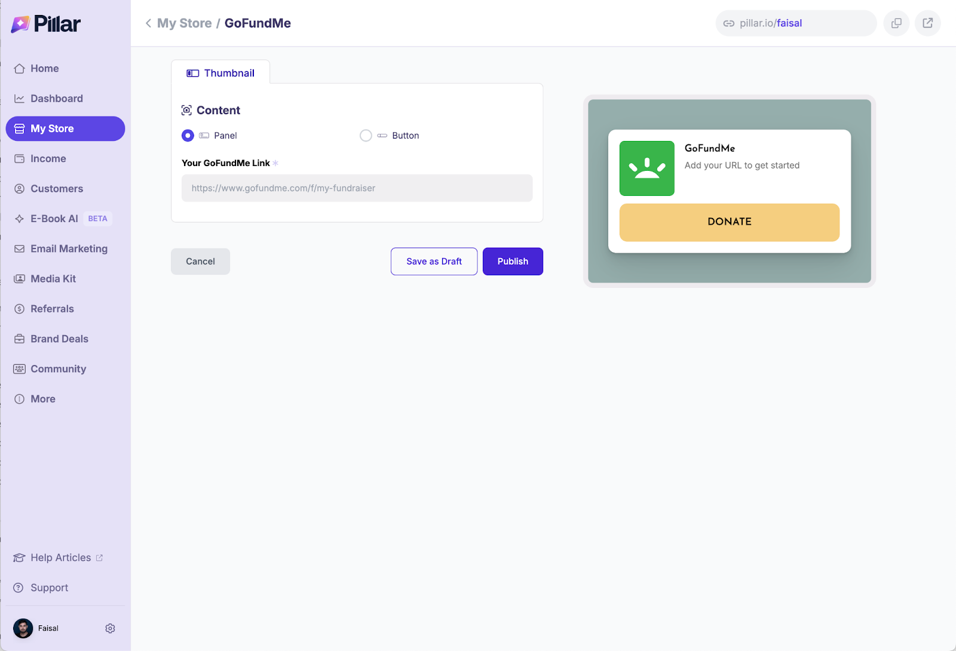Open Income in the sidebar
Image resolution: width=956 pixels, height=651 pixels.
click(65, 159)
